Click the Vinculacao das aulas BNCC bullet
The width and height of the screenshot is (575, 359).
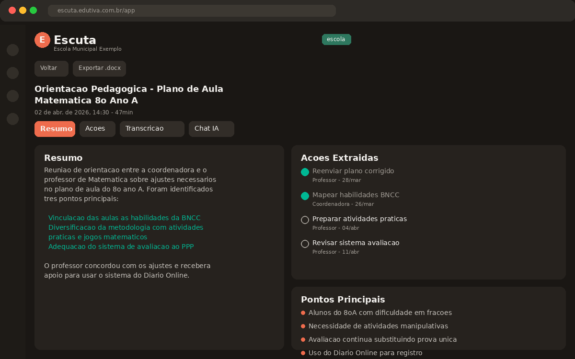[x=125, y=218]
